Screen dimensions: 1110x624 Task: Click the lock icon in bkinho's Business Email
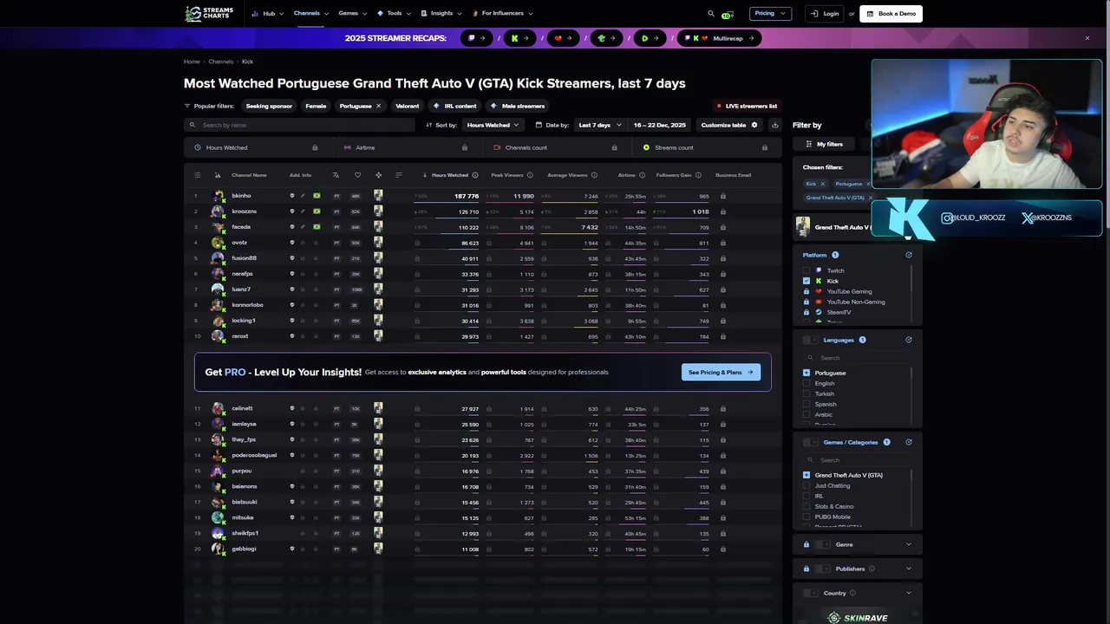(723, 196)
